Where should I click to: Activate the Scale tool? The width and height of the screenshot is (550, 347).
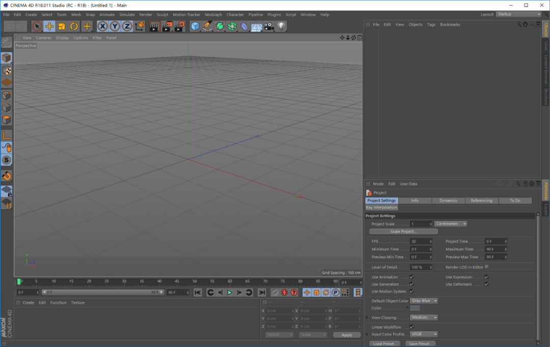coord(62,26)
